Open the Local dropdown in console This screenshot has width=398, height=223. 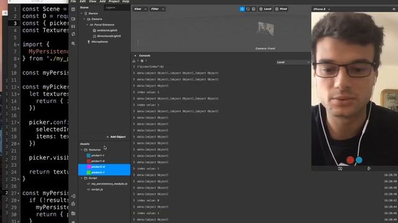point(293,62)
